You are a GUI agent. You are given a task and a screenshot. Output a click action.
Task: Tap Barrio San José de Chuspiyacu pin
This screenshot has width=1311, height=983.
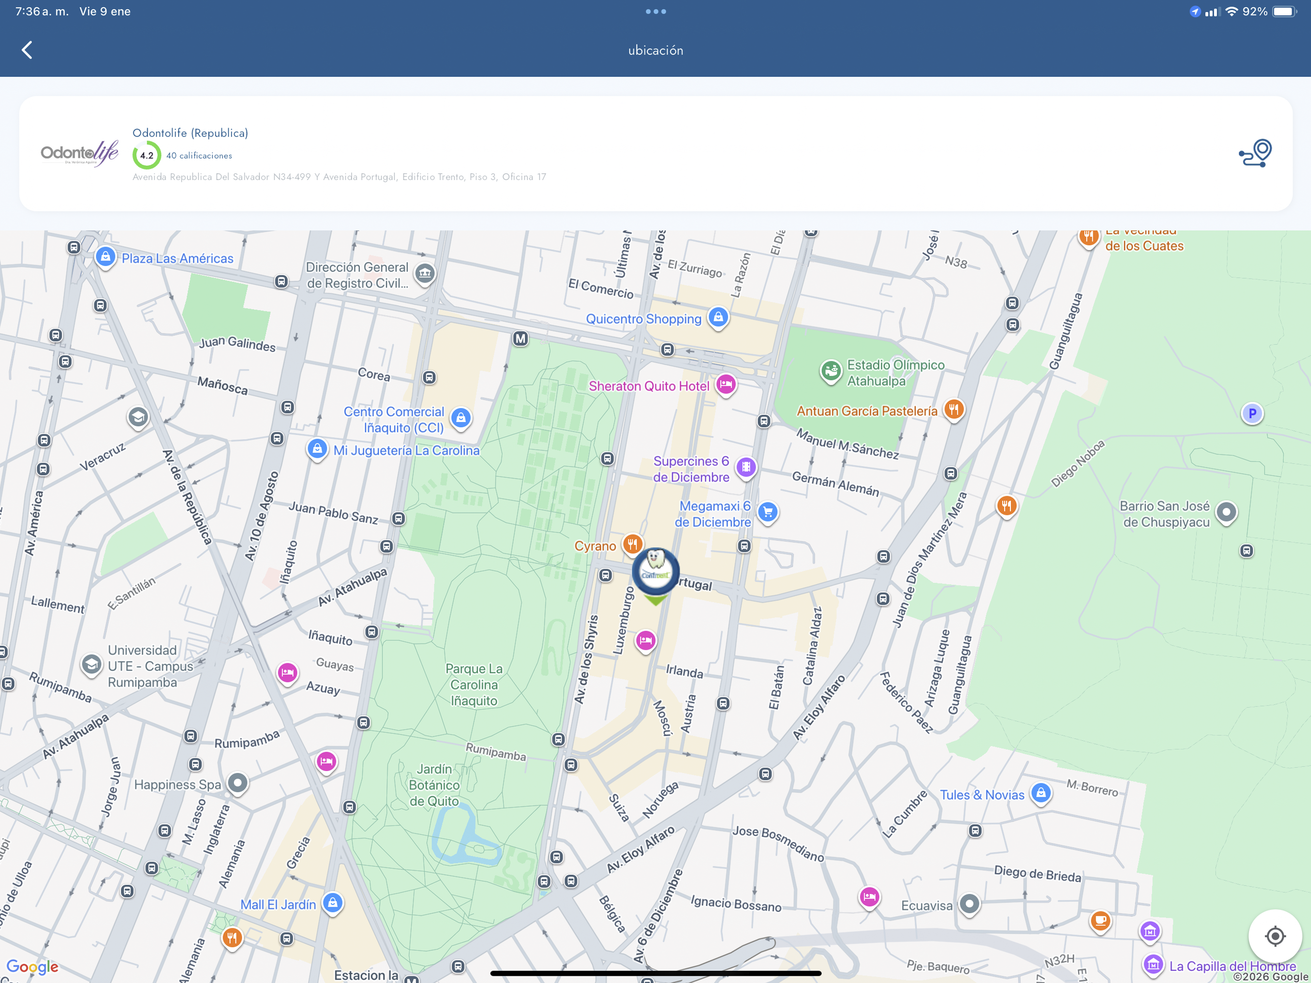coord(1226,512)
